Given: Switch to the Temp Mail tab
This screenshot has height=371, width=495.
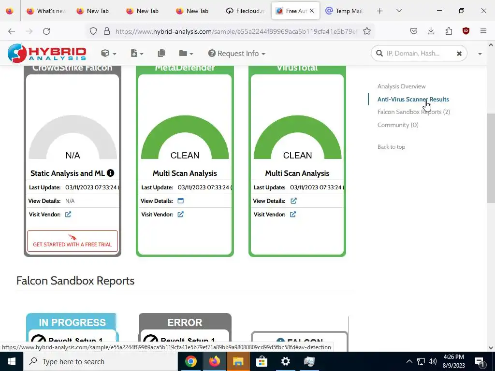Looking at the screenshot, I should pyautogui.click(x=345, y=11).
